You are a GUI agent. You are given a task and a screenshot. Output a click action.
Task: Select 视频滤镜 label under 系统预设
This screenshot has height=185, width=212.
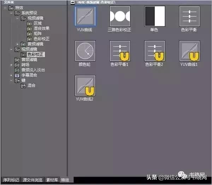click(x=36, y=18)
